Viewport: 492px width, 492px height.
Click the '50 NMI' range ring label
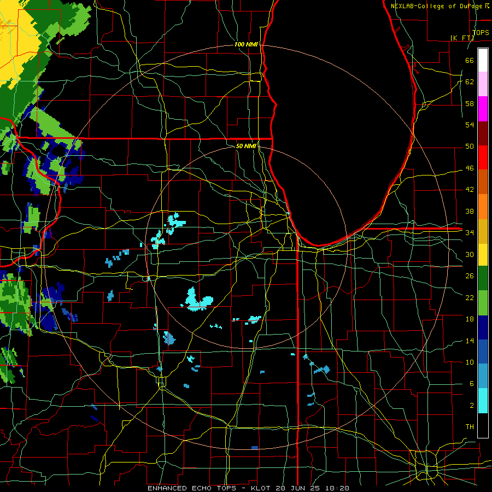[x=246, y=146]
